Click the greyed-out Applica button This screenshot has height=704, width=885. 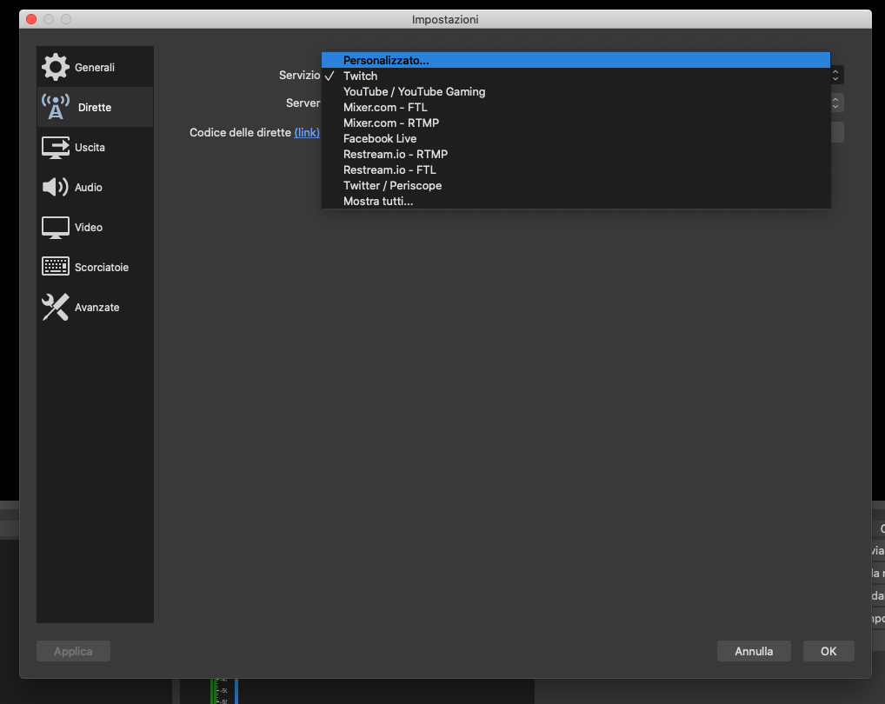[73, 651]
